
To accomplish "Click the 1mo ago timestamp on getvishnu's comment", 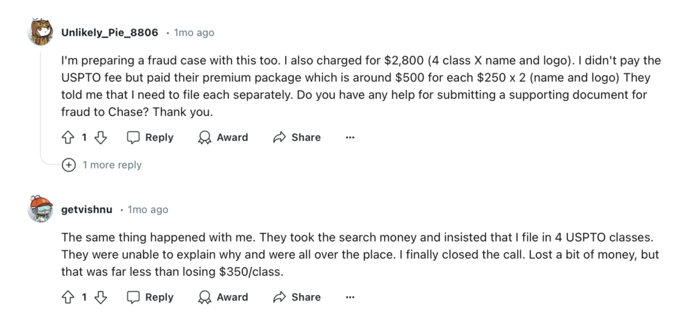I will [148, 210].
